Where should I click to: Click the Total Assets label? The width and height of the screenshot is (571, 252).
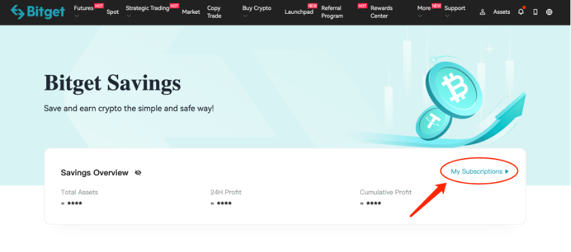tap(80, 192)
